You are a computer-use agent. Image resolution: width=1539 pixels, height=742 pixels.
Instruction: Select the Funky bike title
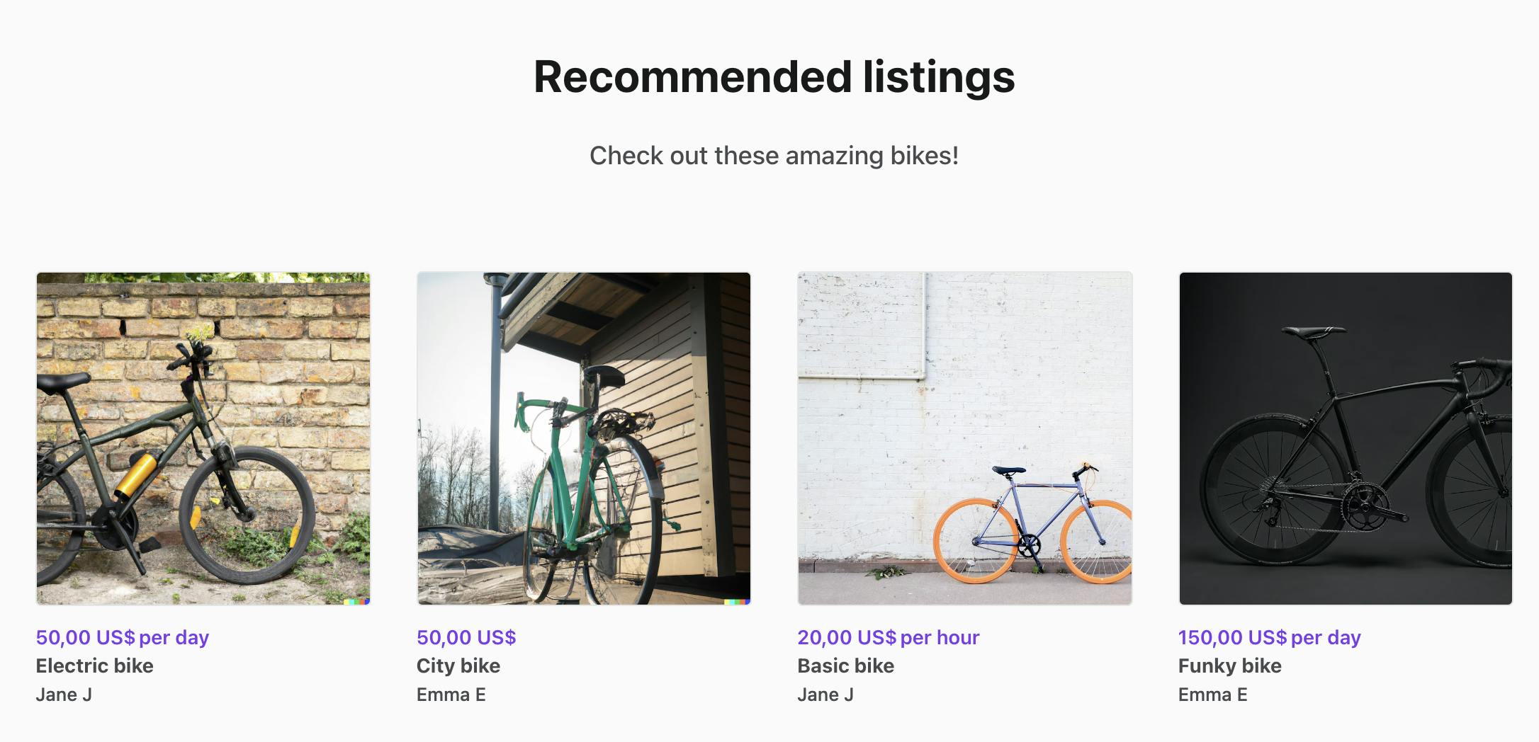point(1229,666)
